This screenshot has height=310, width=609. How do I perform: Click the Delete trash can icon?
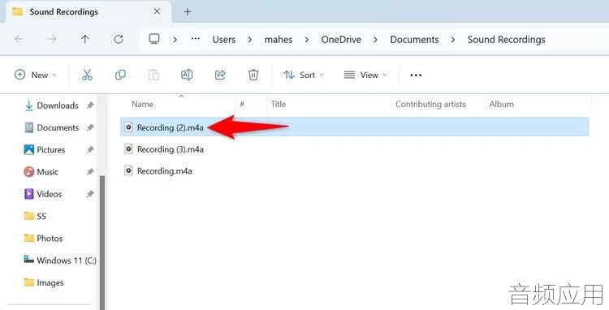tap(253, 75)
